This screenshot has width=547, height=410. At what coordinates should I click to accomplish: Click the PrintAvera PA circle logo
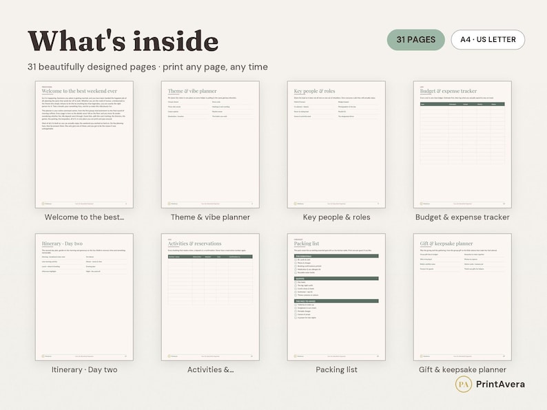click(463, 385)
